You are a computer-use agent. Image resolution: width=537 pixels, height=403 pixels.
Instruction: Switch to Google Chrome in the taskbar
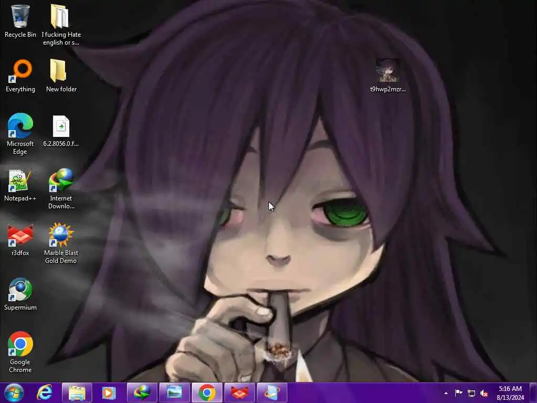click(207, 393)
